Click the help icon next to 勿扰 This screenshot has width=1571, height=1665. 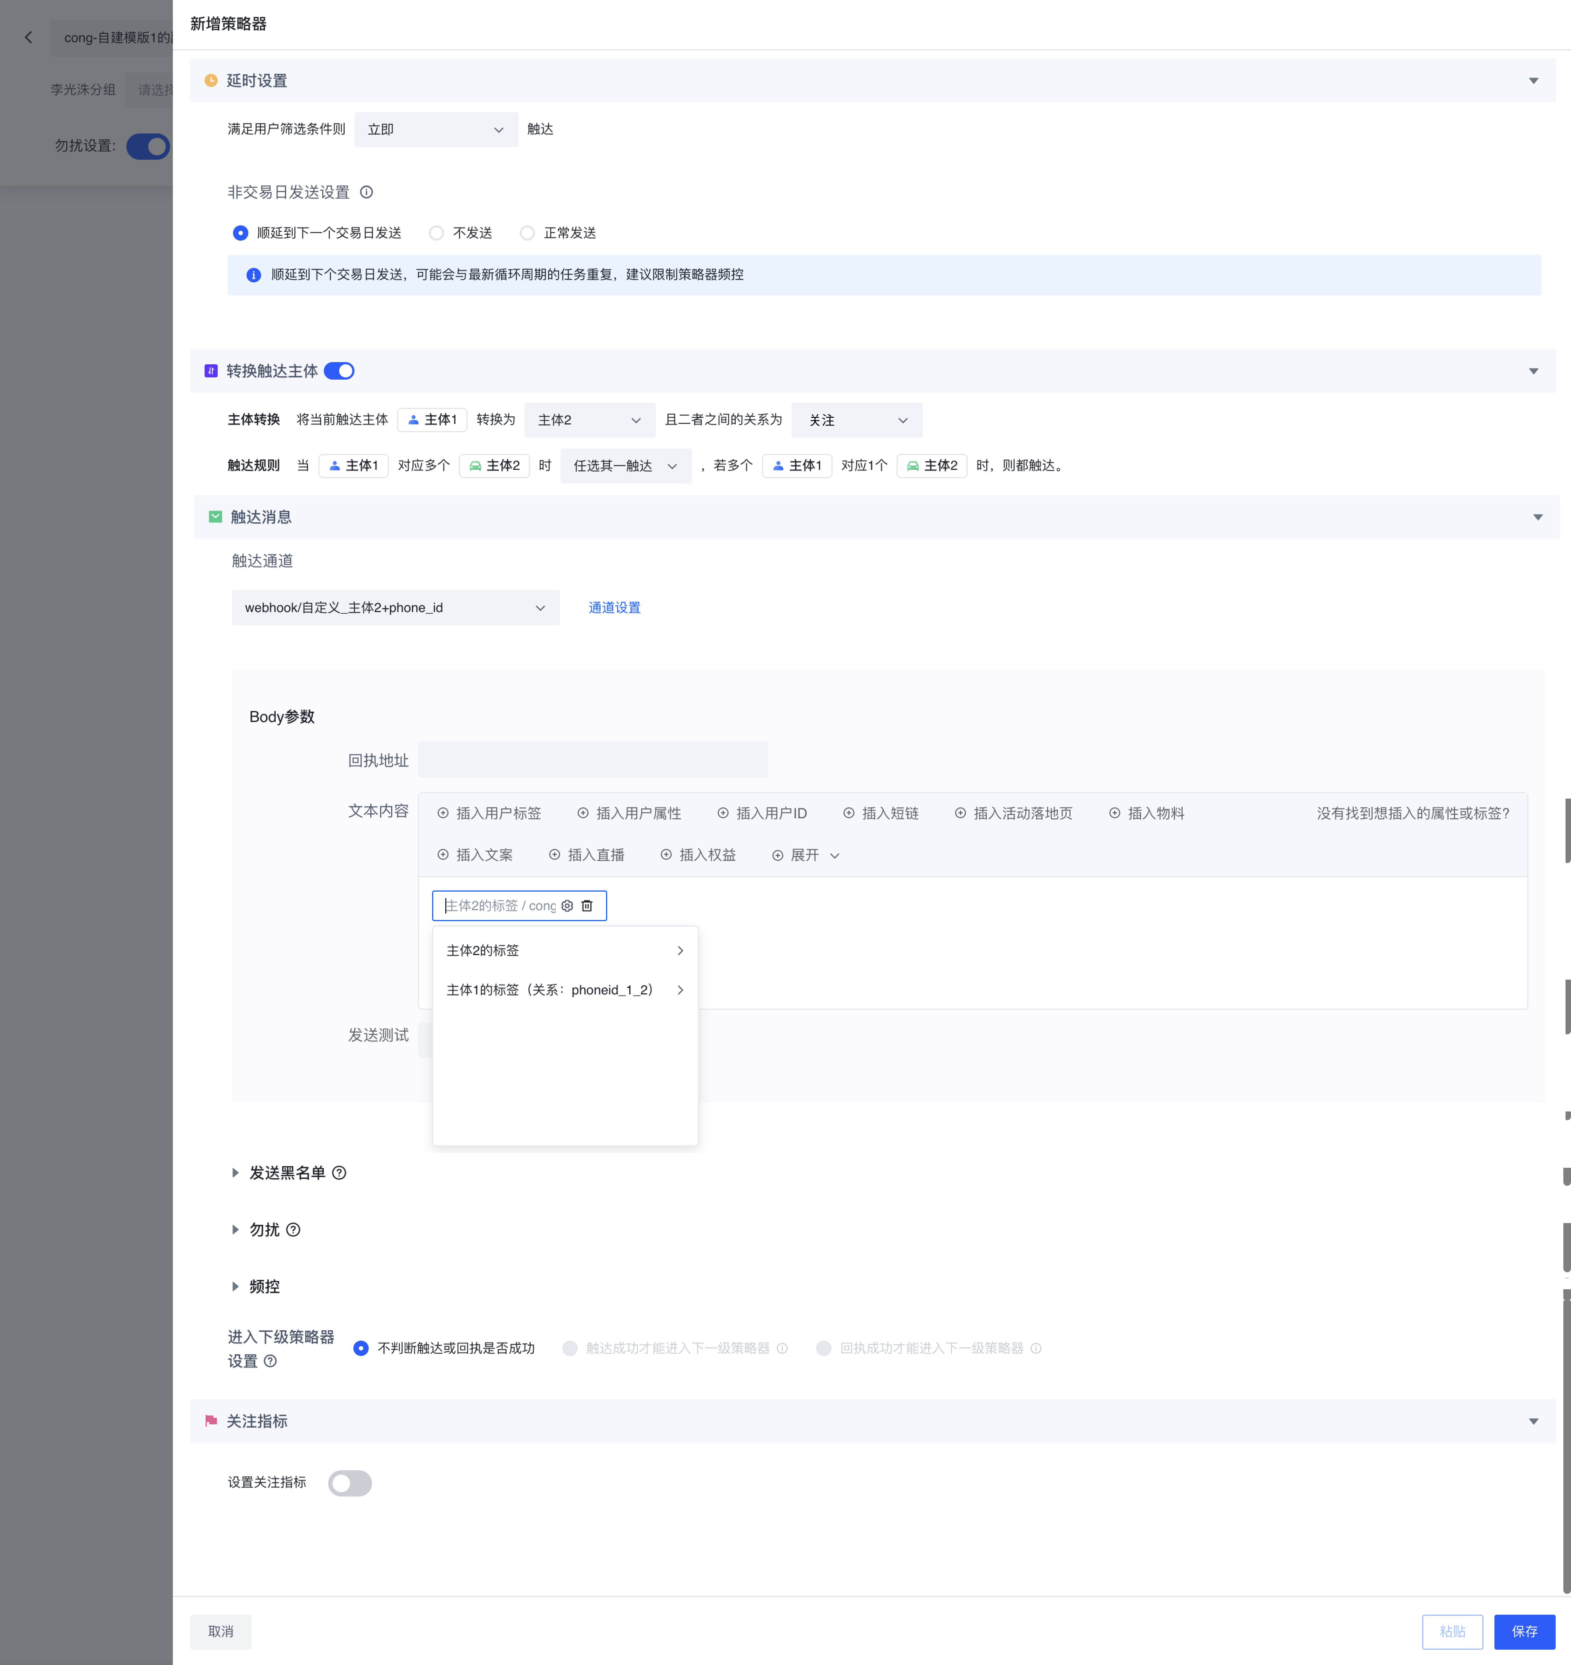tap(293, 1230)
